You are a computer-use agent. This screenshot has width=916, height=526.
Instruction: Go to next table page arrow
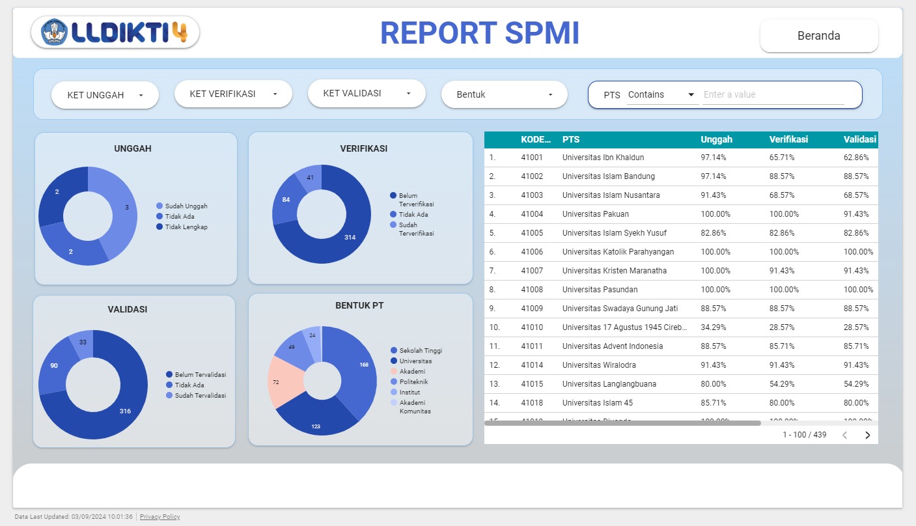tap(867, 435)
